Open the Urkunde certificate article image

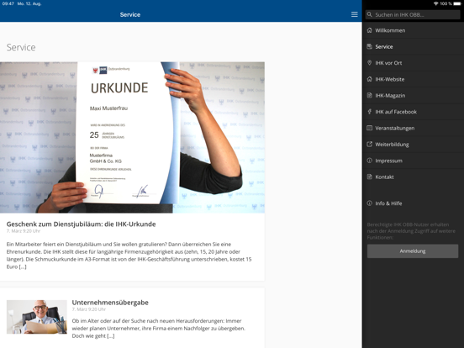132,137
